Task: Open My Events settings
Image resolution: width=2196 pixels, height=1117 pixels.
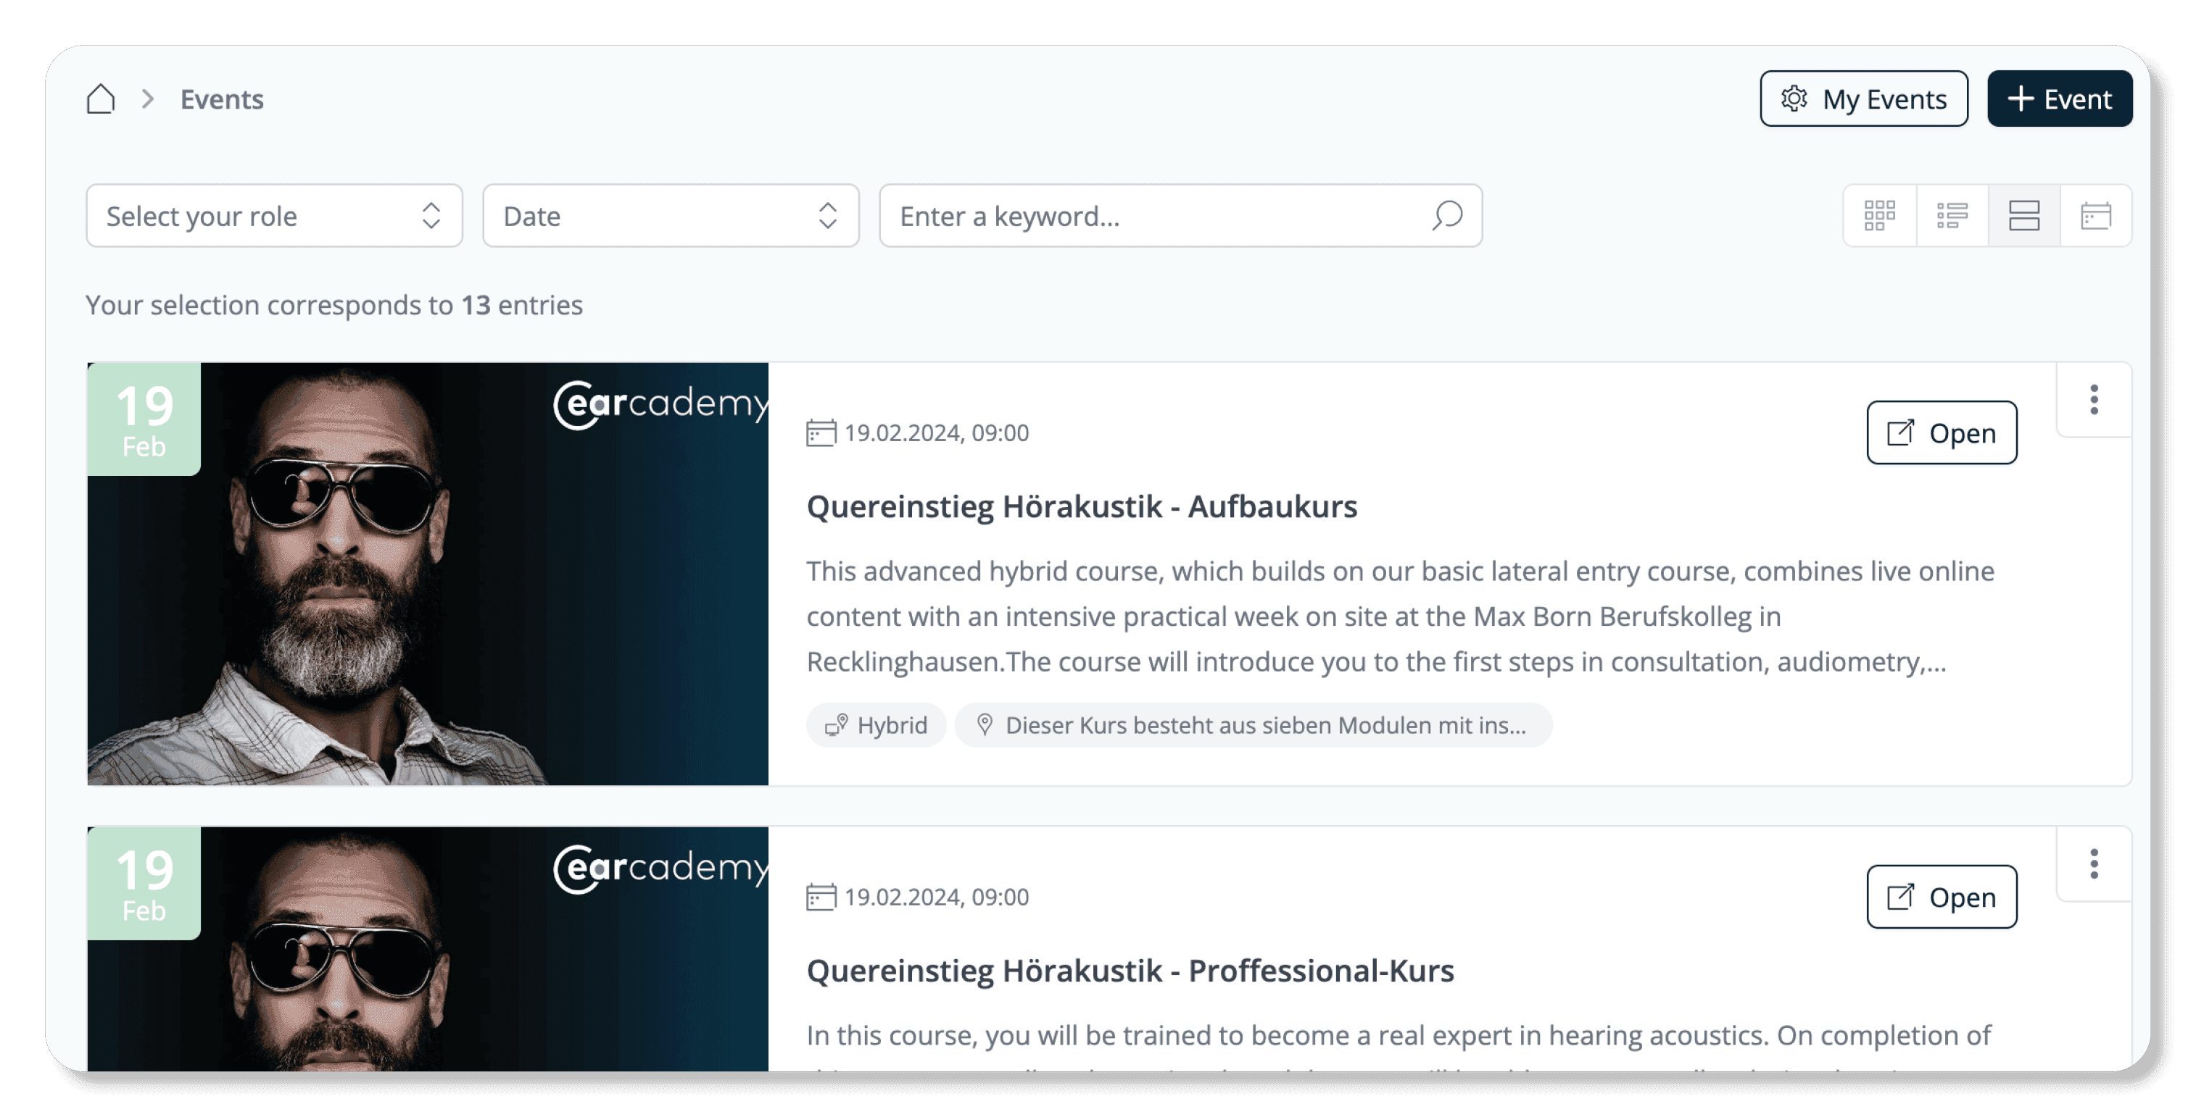Action: pos(1863,99)
